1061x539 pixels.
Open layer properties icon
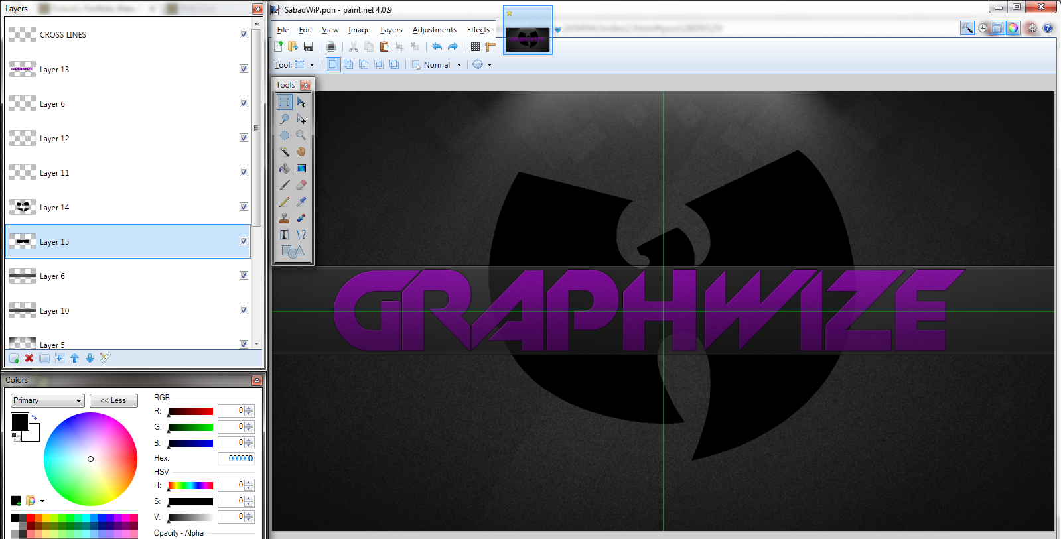105,359
